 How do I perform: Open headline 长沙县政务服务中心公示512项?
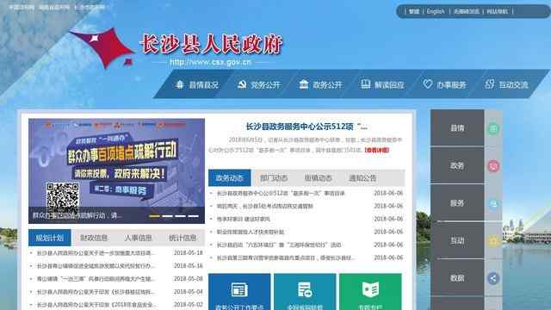click(x=306, y=127)
